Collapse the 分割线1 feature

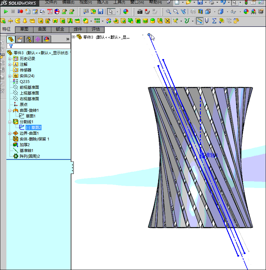tap(10, 122)
